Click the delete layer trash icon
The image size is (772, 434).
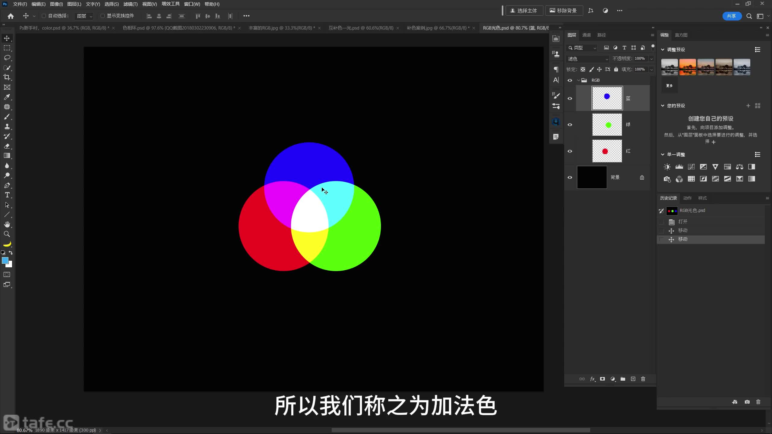(643, 379)
